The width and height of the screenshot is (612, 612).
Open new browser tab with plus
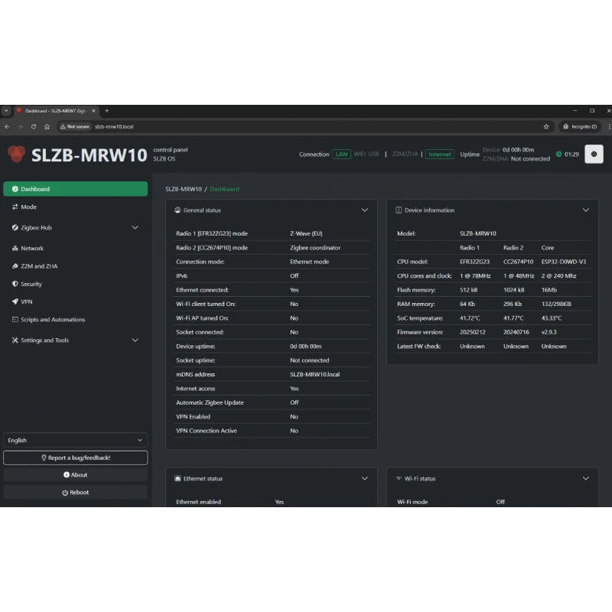pos(106,111)
